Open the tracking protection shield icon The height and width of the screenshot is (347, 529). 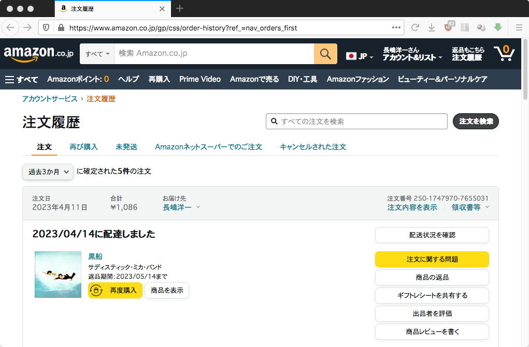tap(46, 27)
